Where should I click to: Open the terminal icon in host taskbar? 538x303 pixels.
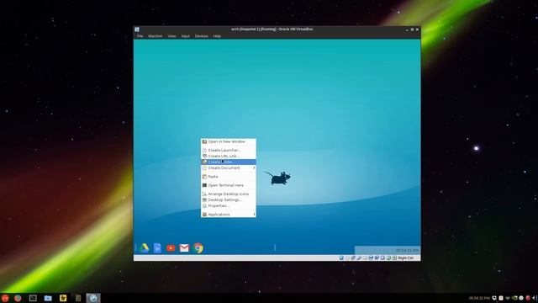pyautogui.click(x=33, y=298)
